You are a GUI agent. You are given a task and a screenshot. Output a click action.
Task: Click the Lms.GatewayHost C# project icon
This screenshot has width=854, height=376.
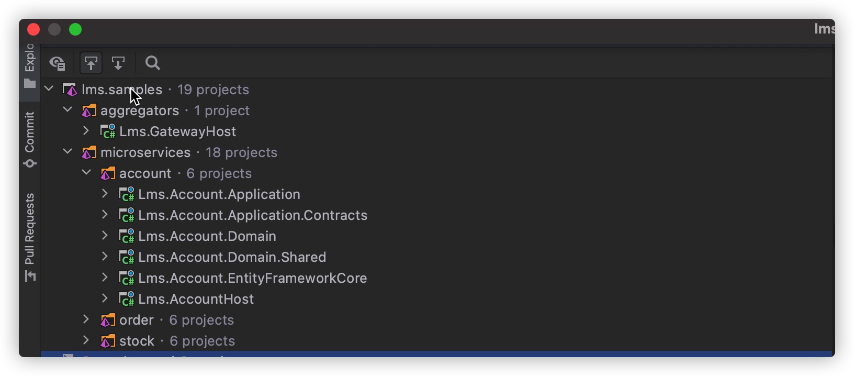pos(108,131)
